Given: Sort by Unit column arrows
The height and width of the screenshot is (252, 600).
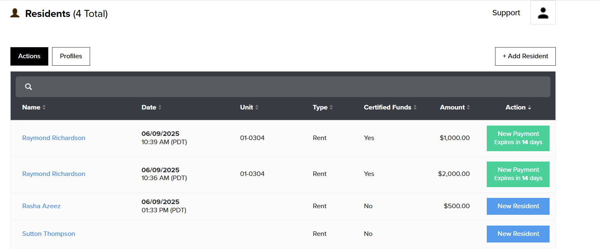Looking at the screenshot, I should pos(257,107).
